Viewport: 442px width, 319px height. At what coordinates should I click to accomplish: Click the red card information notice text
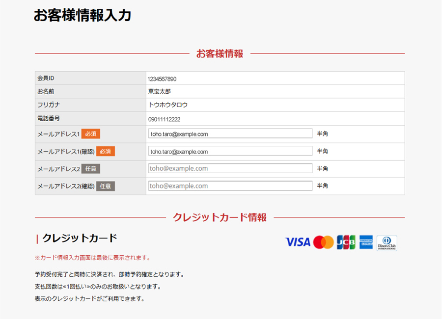92,257
